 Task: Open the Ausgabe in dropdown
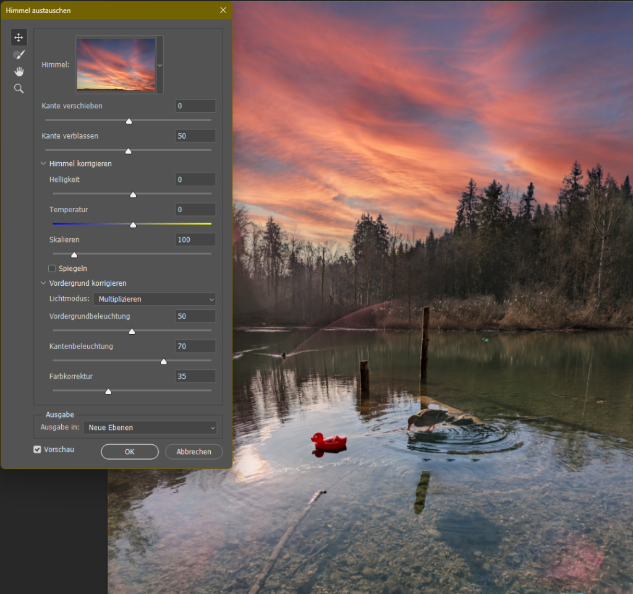tap(152, 428)
